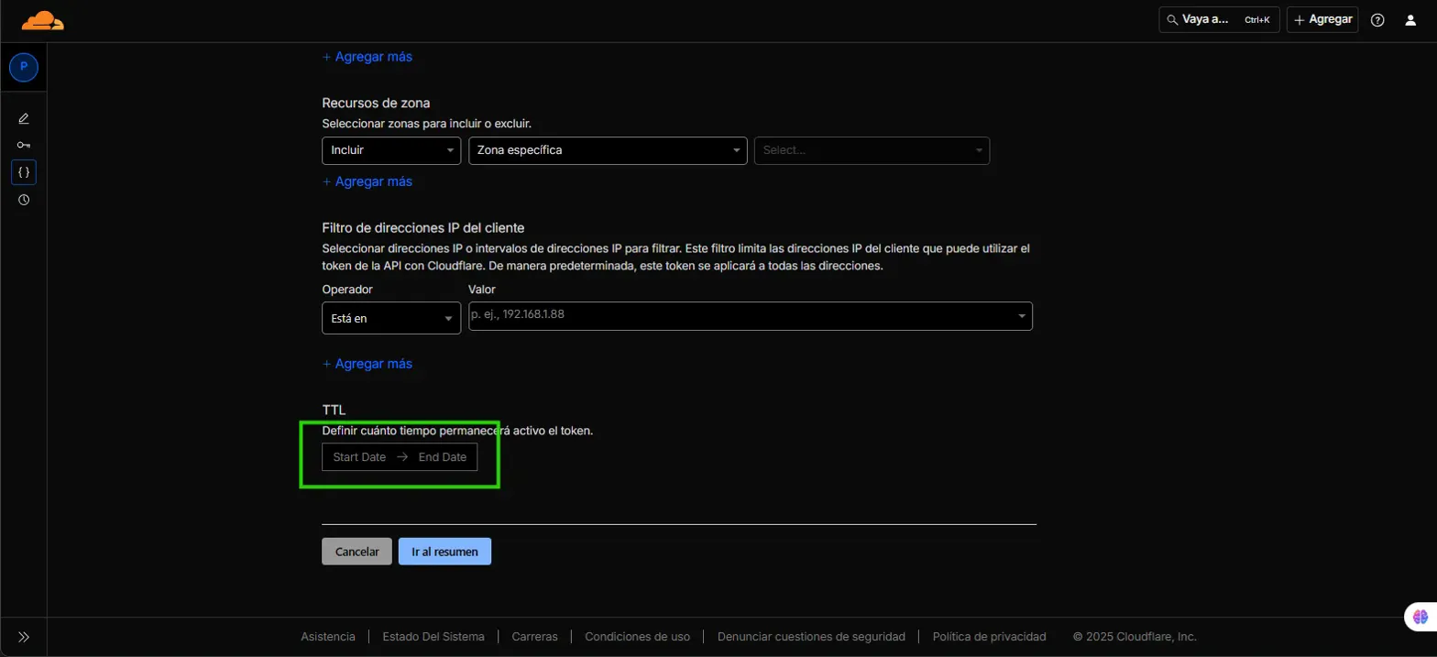This screenshot has width=1437, height=657.
Task: Select the curly braces API tokens icon
Action: [24, 172]
